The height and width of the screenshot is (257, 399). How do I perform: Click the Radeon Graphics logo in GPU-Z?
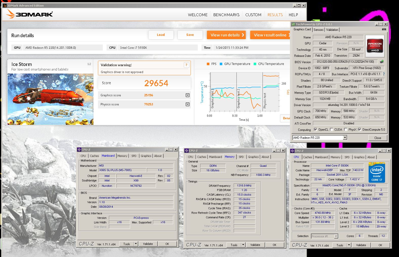tap(375, 46)
